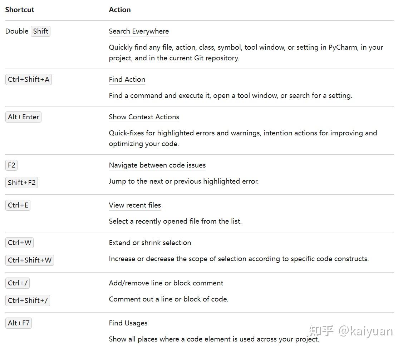The height and width of the screenshot is (349, 403).
Task: Click the F2 key badge
Action: point(11,165)
